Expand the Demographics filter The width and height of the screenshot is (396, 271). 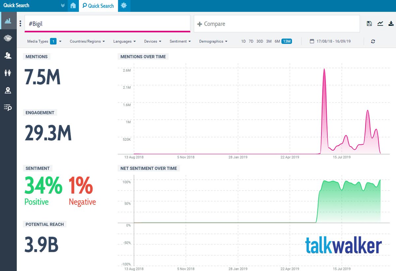213,41
